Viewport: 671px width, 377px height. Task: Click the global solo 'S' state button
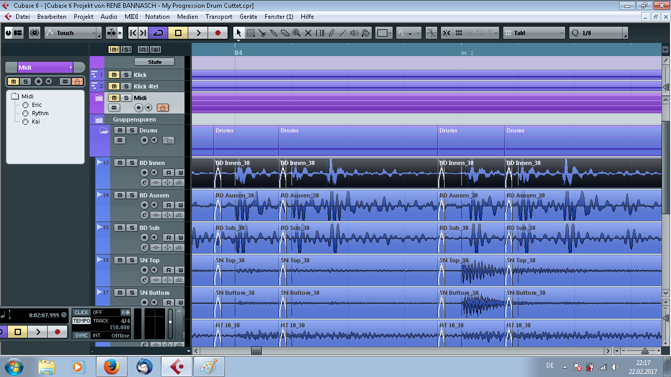click(126, 50)
